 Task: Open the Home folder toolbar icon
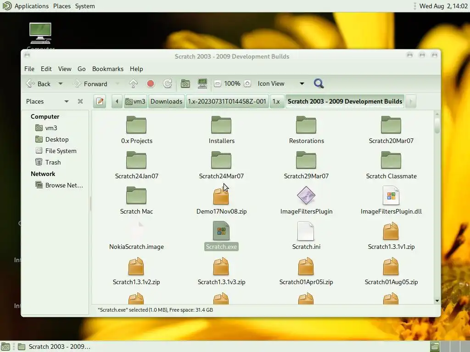185,84
